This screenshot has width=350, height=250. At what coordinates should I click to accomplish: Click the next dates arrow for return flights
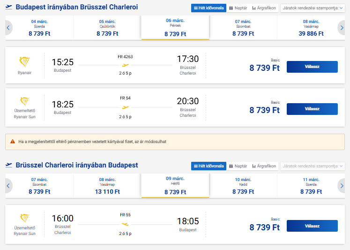[342, 186]
